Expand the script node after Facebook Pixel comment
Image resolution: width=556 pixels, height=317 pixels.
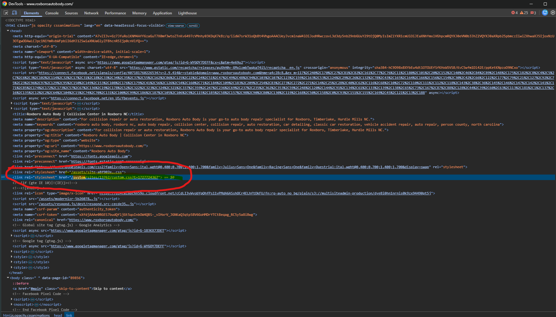pos(12,299)
